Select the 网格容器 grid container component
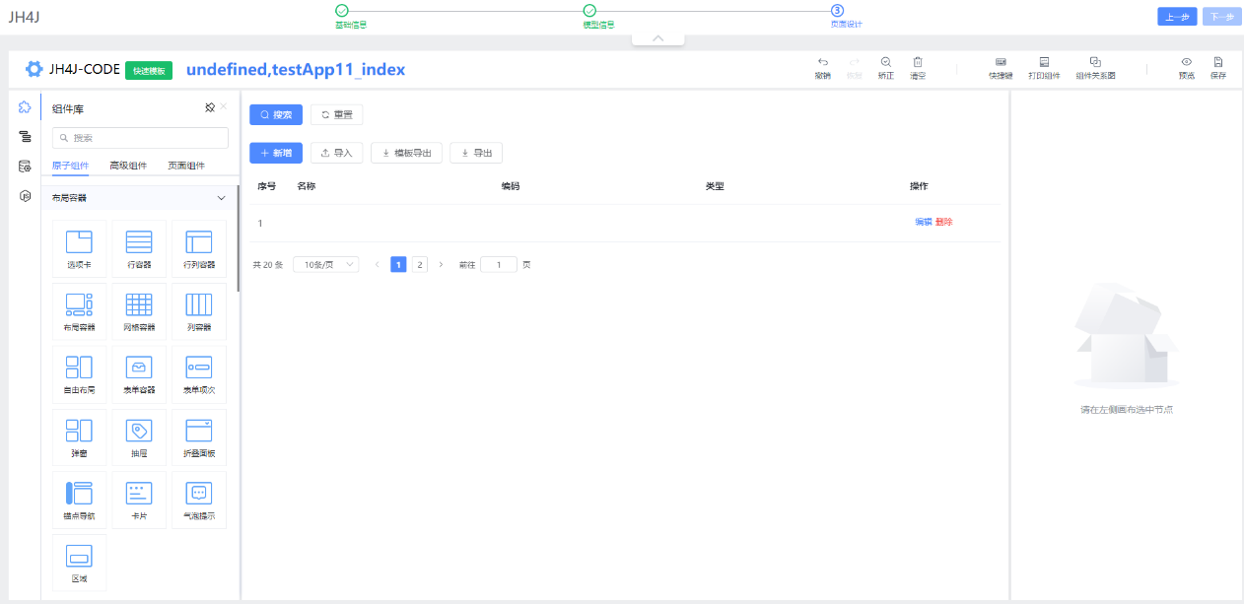The image size is (1244, 604). 139,312
